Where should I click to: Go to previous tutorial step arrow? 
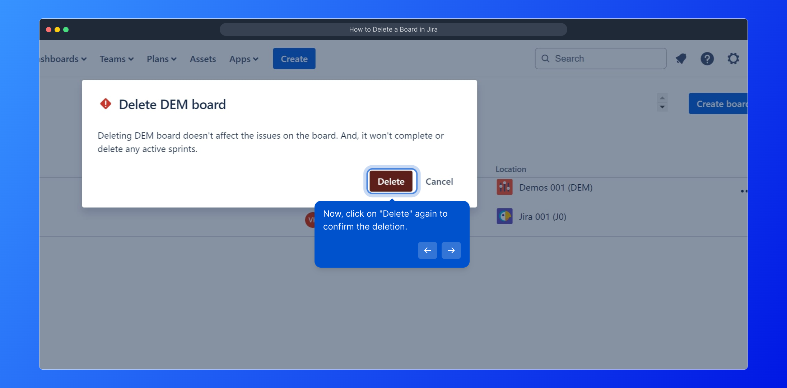click(427, 250)
